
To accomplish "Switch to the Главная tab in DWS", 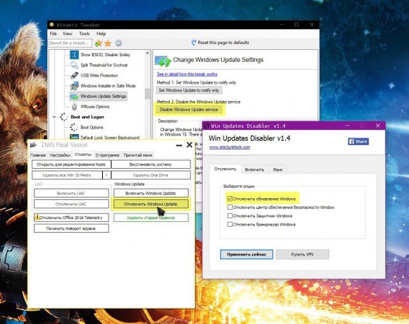I will pos(38,155).
